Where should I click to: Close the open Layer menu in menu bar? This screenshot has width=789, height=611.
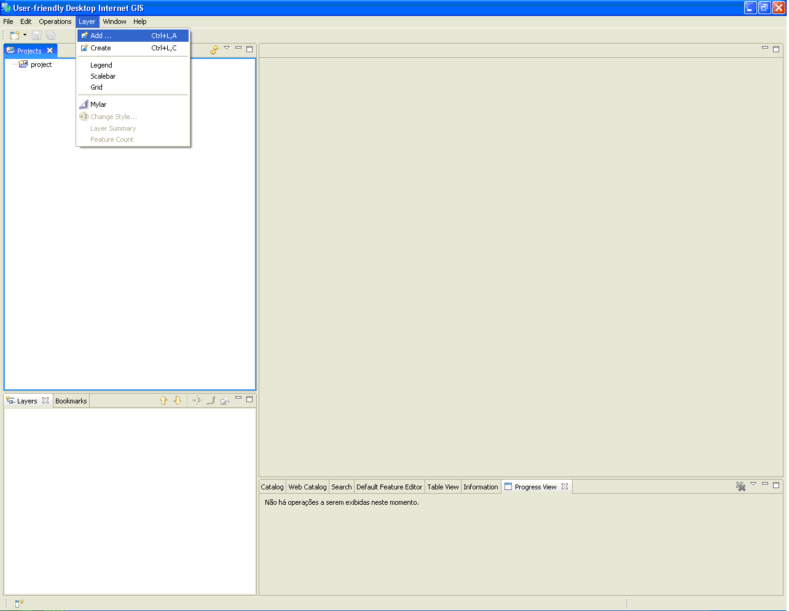[87, 21]
